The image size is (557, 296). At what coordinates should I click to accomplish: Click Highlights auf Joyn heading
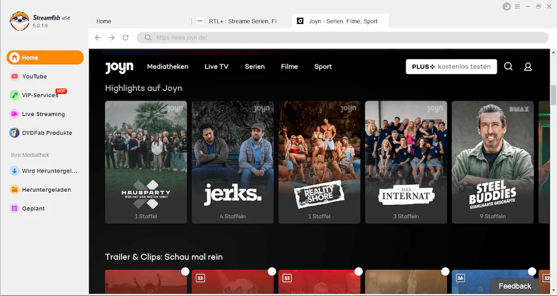click(x=144, y=88)
